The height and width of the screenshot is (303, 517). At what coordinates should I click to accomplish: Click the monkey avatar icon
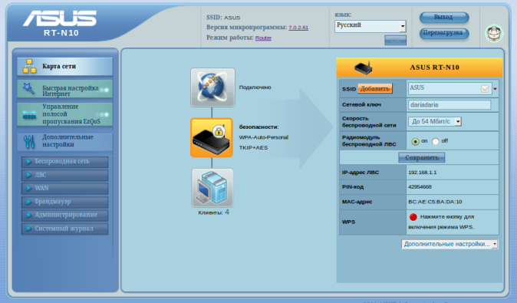tap(494, 33)
